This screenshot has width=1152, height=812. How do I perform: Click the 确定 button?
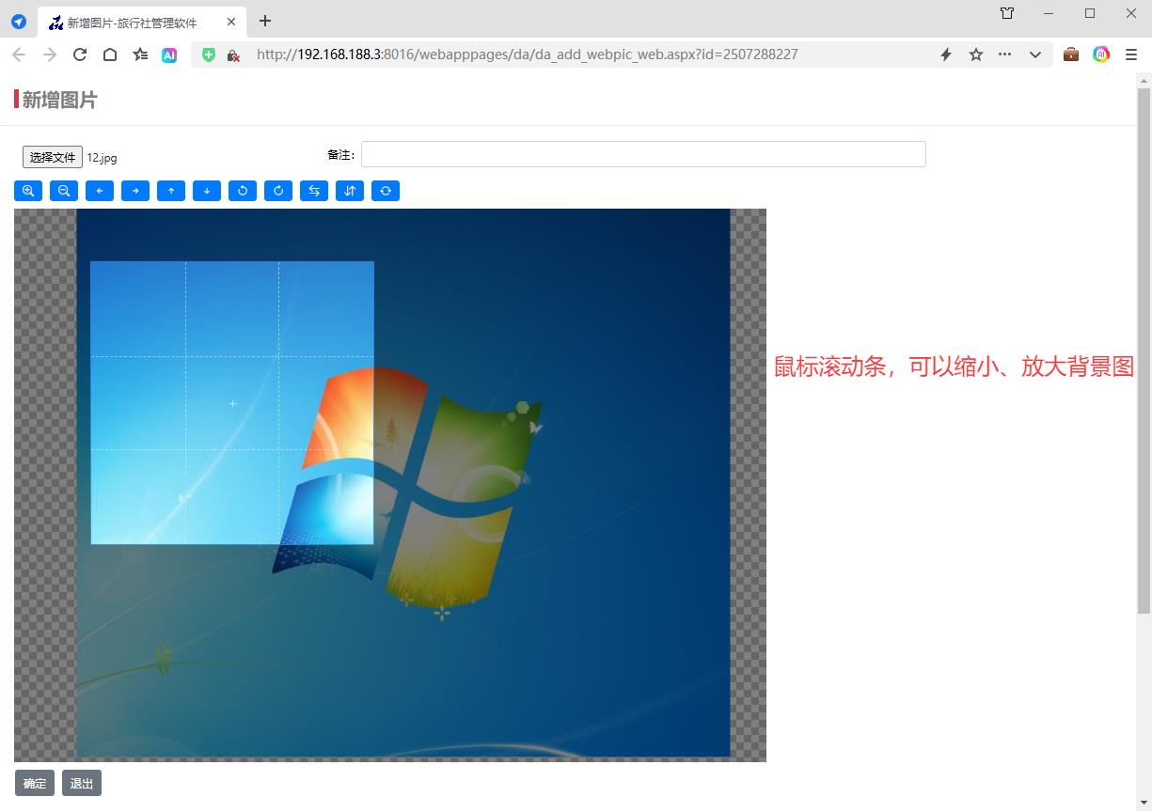[x=35, y=783]
